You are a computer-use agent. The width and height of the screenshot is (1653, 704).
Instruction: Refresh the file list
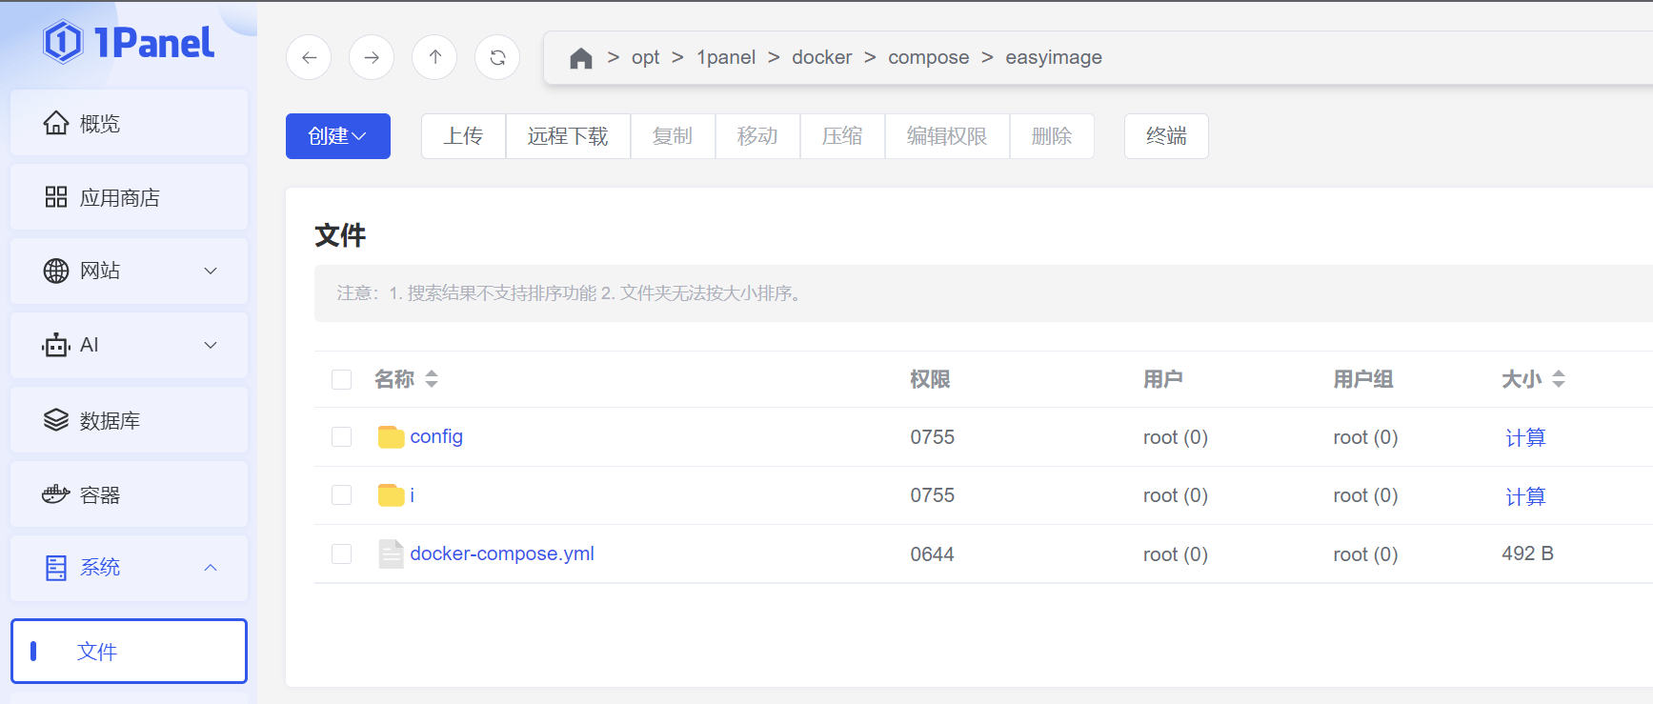[x=497, y=57]
